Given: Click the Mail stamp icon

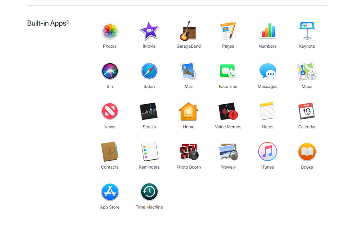Looking at the screenshot, I should (189, 71).
